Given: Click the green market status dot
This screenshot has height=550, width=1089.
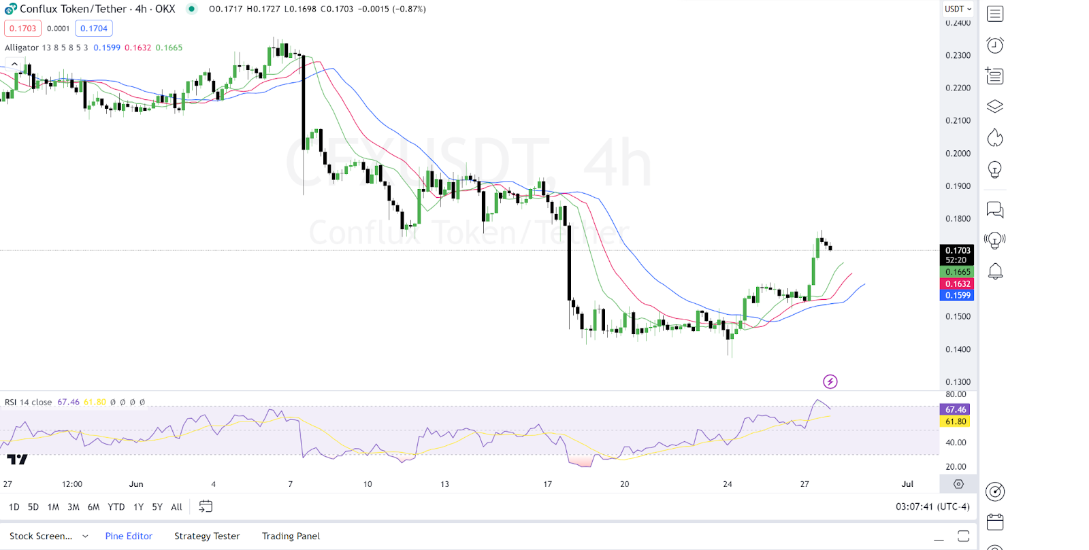Looking at the screenshot, I should [x=192, y=9].
